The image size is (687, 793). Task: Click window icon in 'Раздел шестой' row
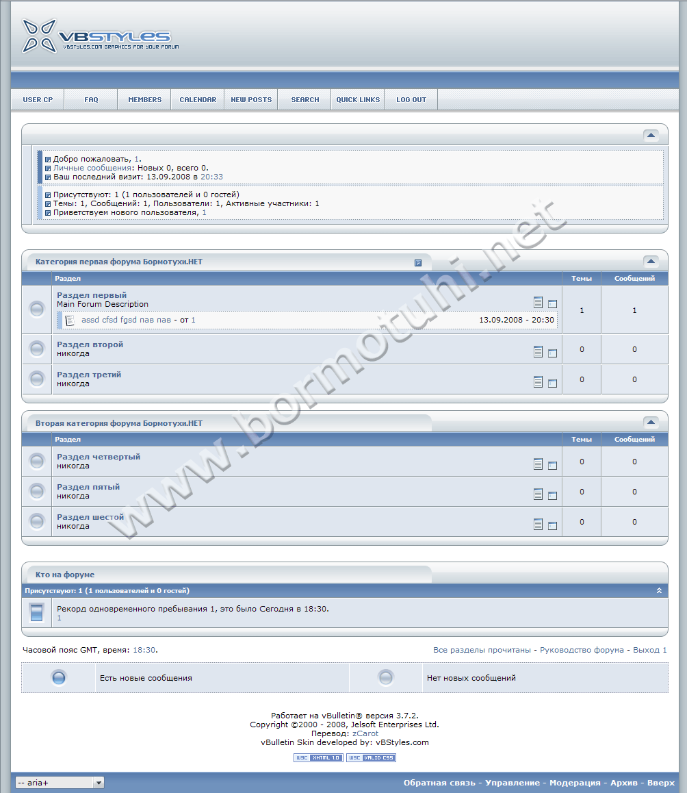(552, 526)
